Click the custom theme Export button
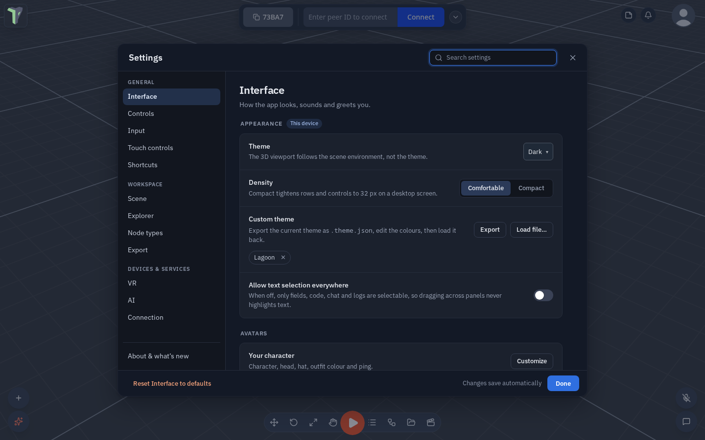The width and height of the screenshot is (705, 440). point(490,230)
